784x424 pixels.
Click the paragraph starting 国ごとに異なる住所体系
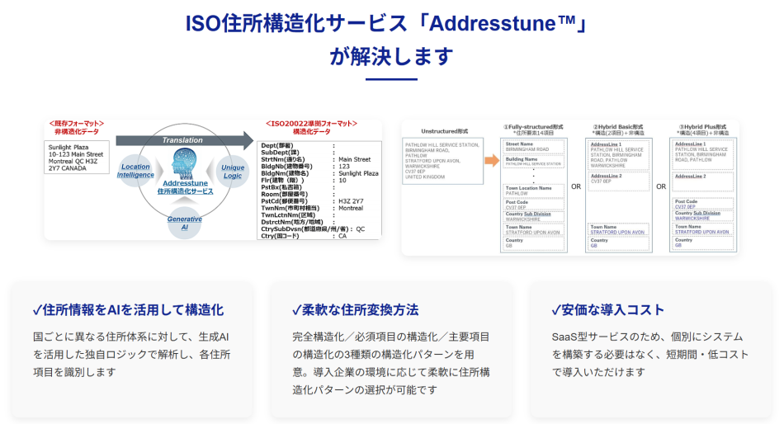(131, 355)
